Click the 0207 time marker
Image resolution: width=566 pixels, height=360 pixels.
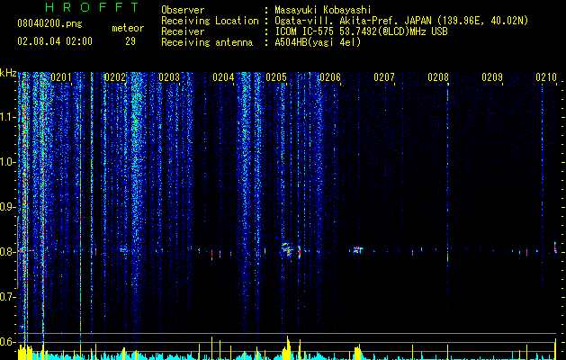(x=384, y=76)
